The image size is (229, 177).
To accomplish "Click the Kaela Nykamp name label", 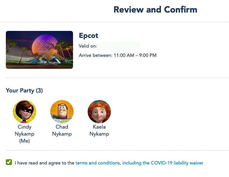I will pos(99,130).
